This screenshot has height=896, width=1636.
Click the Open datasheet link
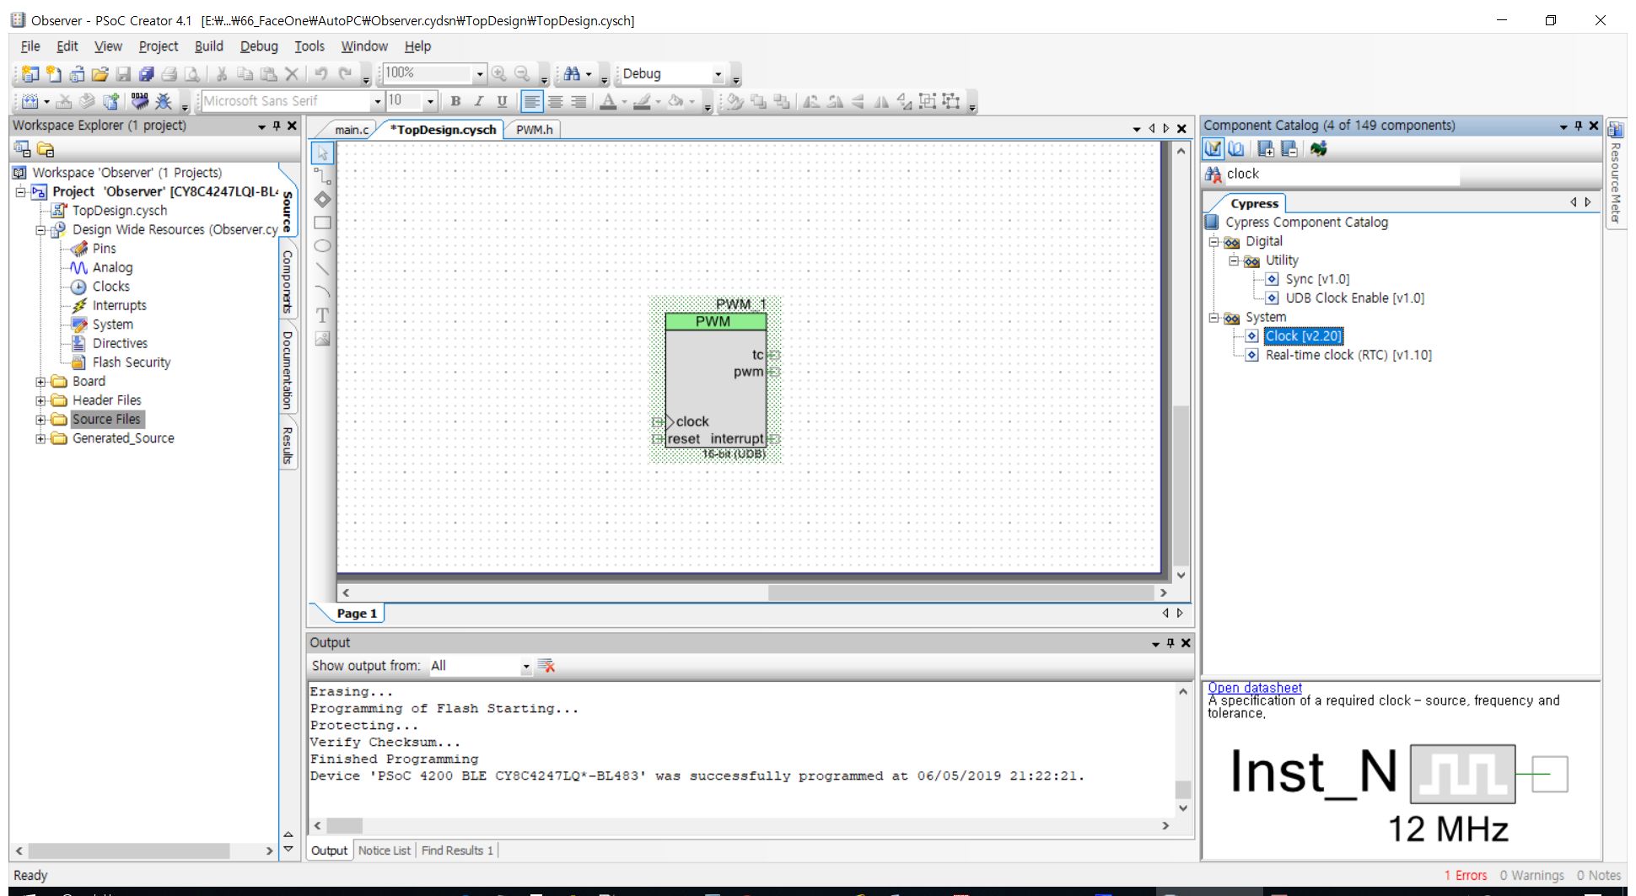tap(1255, 688)
